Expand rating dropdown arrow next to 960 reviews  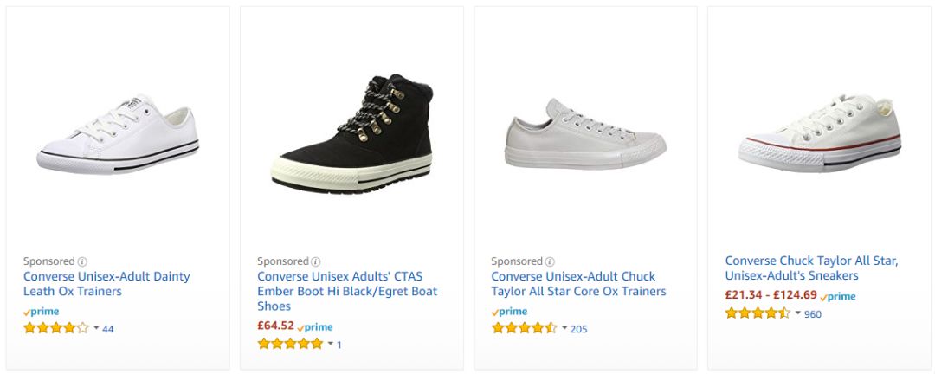point(798,313)
